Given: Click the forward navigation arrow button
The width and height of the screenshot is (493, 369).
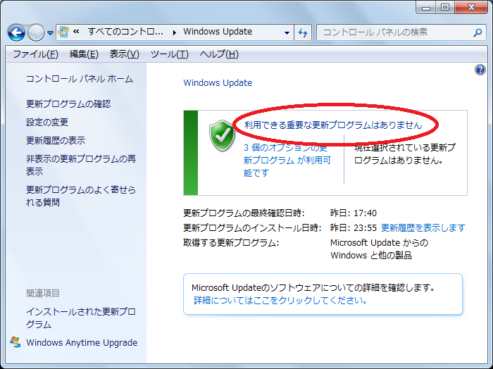Looking at the screenshot, I should (37, 32).
